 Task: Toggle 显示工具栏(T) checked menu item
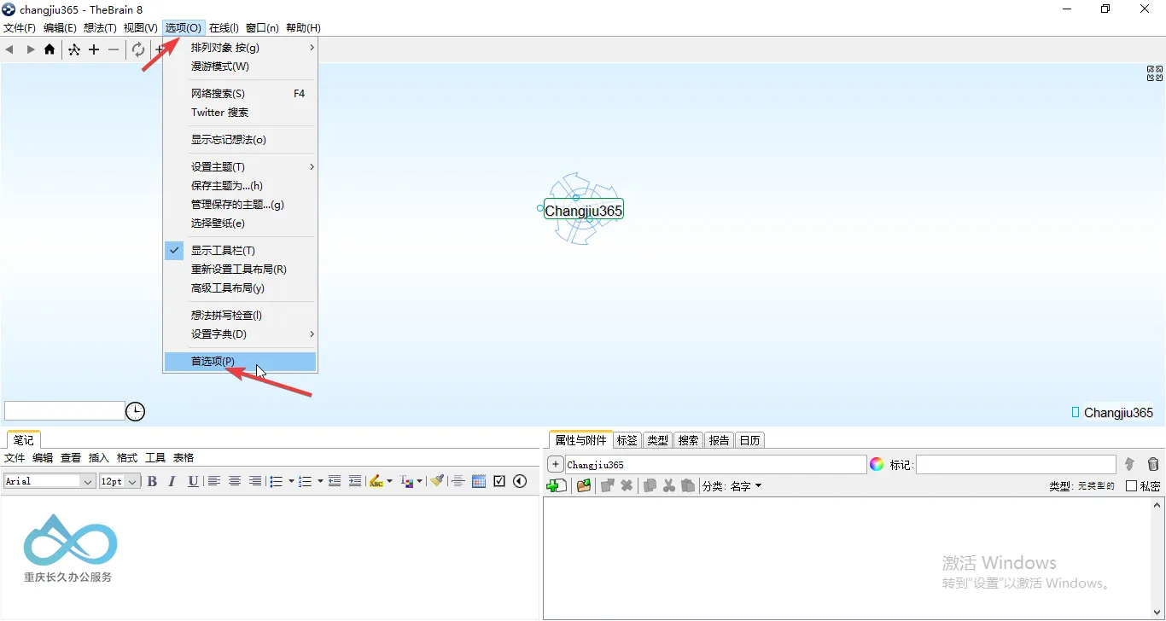(240, 251)
